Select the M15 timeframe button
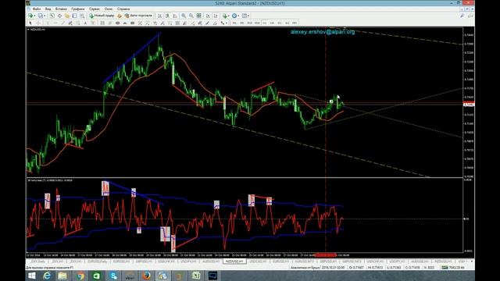 249,23
